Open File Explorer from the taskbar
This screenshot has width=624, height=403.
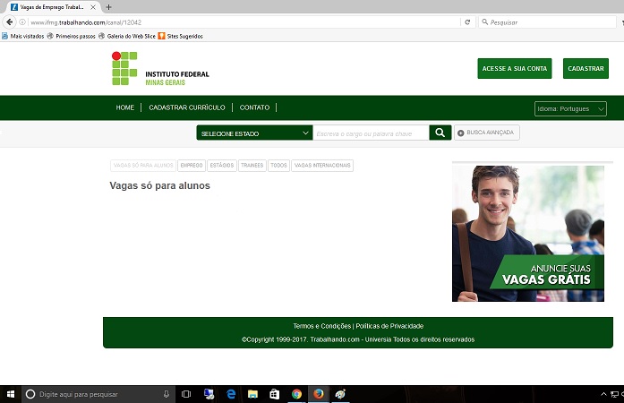point(252,394)
